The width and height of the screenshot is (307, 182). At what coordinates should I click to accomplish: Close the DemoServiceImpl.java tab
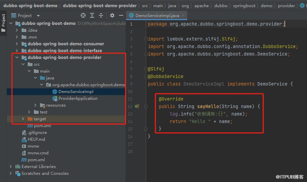(183, 15)
